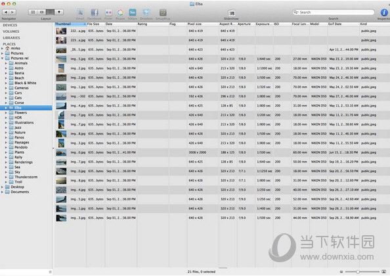Click the search magnifier icon
This screenshot has width=390, height=276.
click(295, 12)
